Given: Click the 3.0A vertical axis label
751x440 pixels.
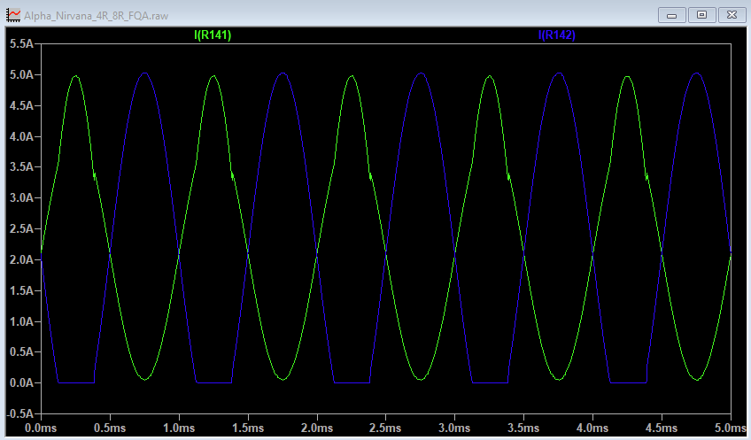Looking at the screenshot, I should [21, 197].
